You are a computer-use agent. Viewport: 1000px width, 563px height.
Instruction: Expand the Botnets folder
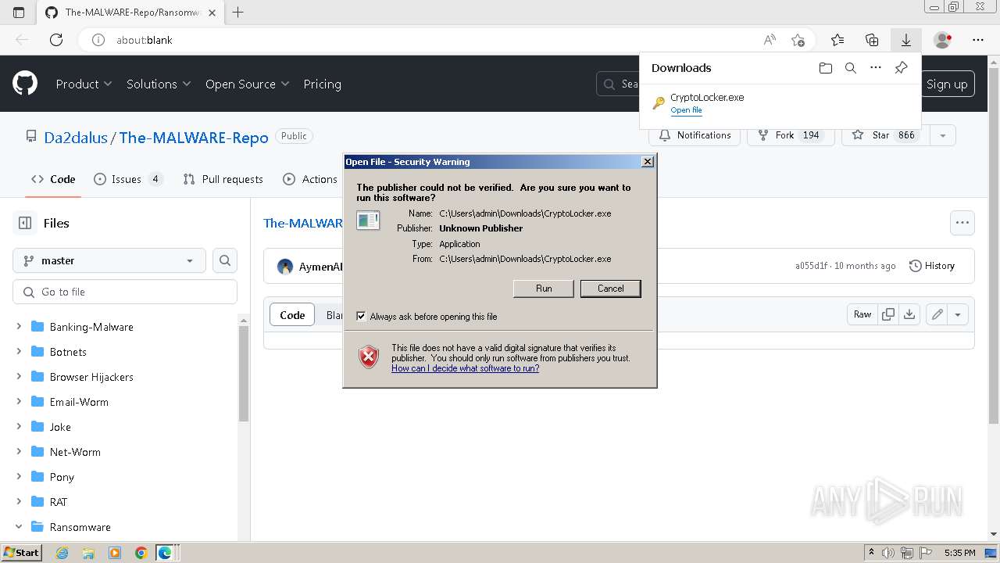click(19, 352)
